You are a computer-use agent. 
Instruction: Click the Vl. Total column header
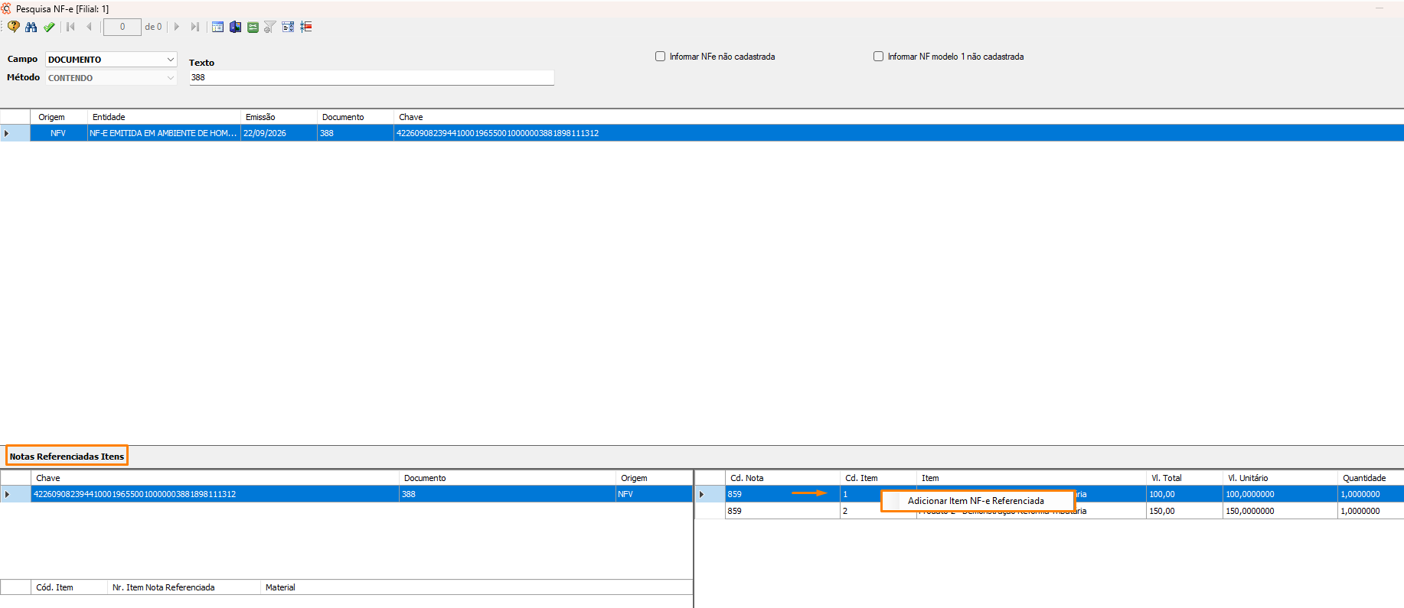pos(1184,478)
